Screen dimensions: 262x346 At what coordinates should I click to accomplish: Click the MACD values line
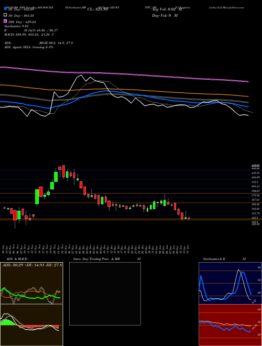(x=29, y=35)
